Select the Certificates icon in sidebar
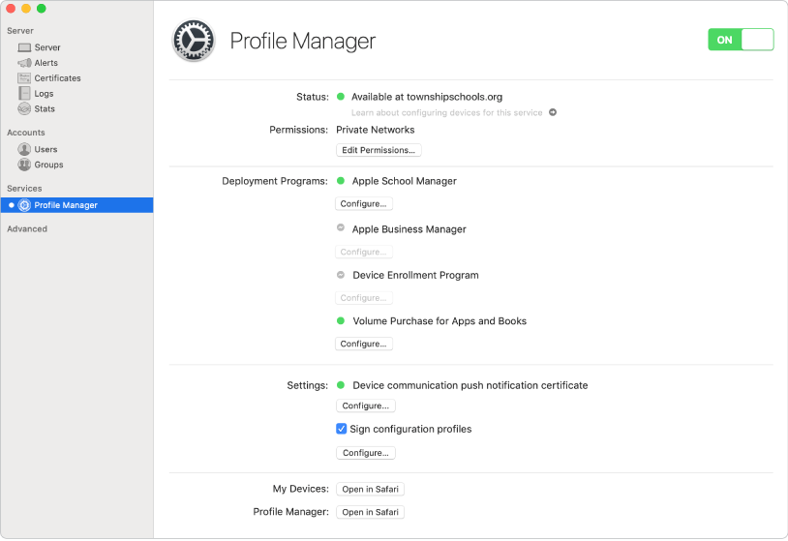 pos(24,78)
